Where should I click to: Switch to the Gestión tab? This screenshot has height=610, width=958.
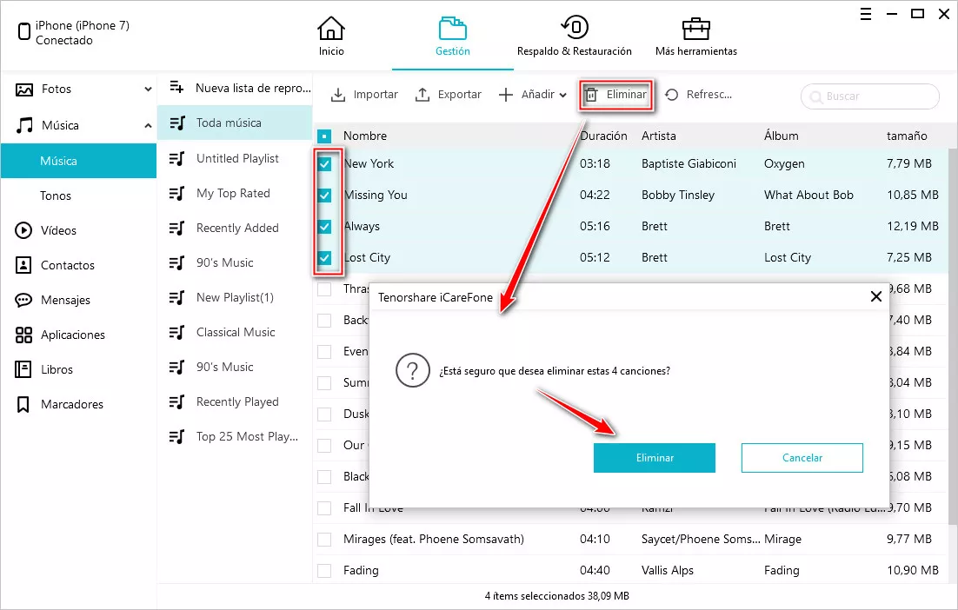[452, 35]
